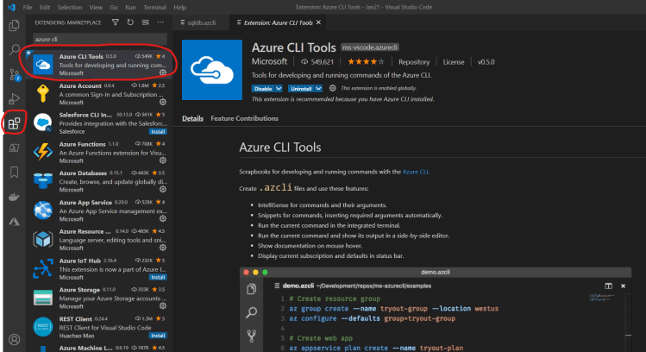Open the Repository link

[414, 62]
